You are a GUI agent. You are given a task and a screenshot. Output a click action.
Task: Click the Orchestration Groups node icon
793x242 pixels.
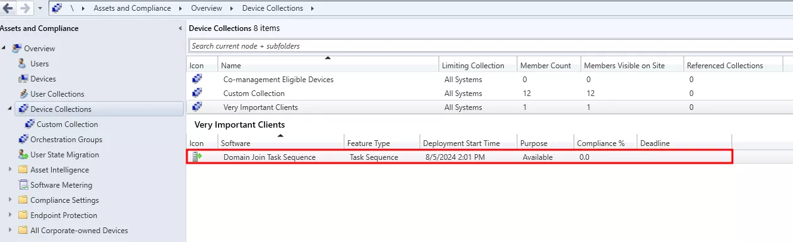click(x=23, y=139)
